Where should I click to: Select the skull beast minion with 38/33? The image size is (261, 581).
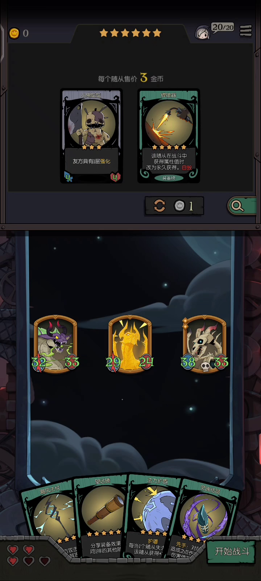(205, 344)
